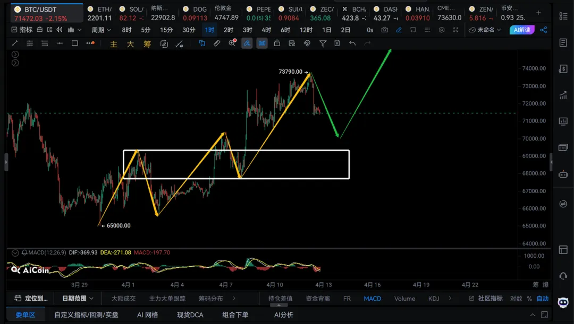Open the AI 网格 bottom tab
This screenshot has height=324, width=574.
(148, 315)
